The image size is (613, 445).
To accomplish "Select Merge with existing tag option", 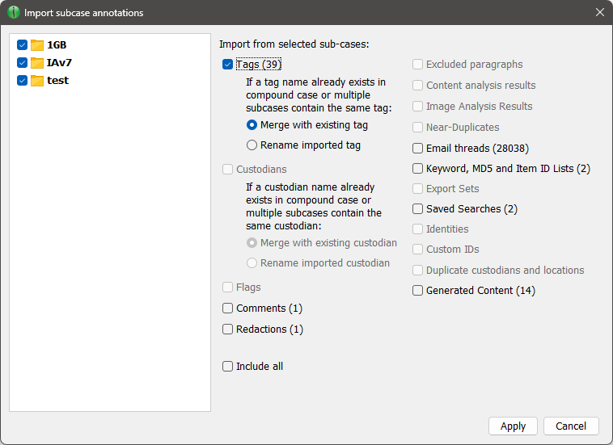I will pos(252,125).
